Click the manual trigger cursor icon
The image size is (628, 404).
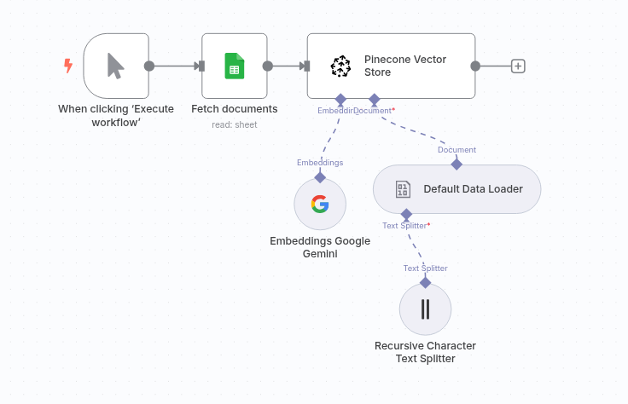click(x=116, y=66)
